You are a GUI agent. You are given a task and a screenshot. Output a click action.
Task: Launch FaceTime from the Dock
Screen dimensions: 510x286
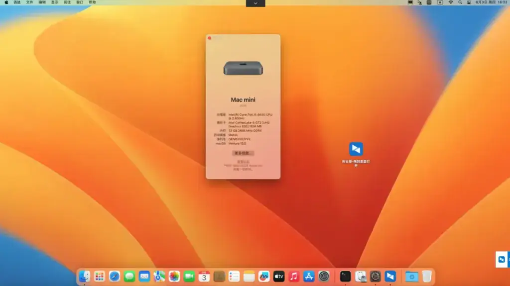pos(189,276)
